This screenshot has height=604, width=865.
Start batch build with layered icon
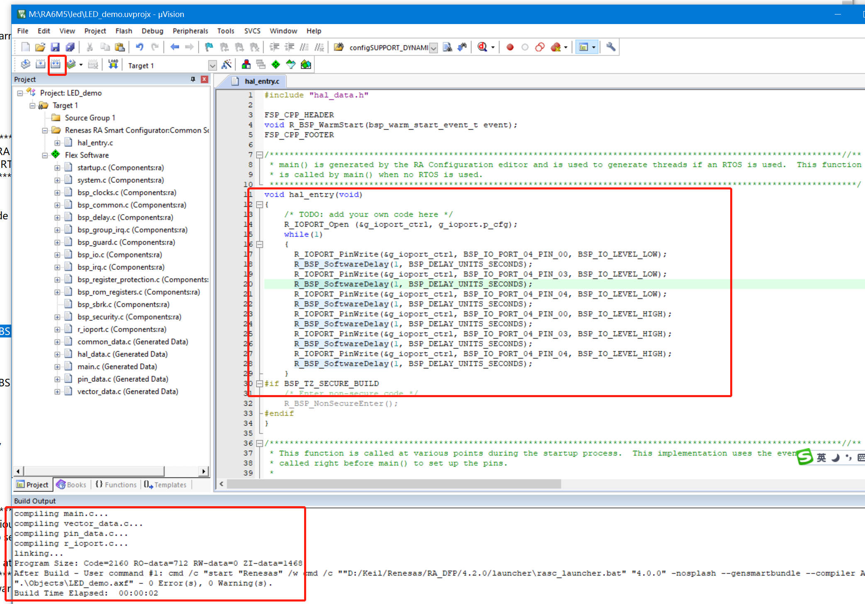coord(71,64)
